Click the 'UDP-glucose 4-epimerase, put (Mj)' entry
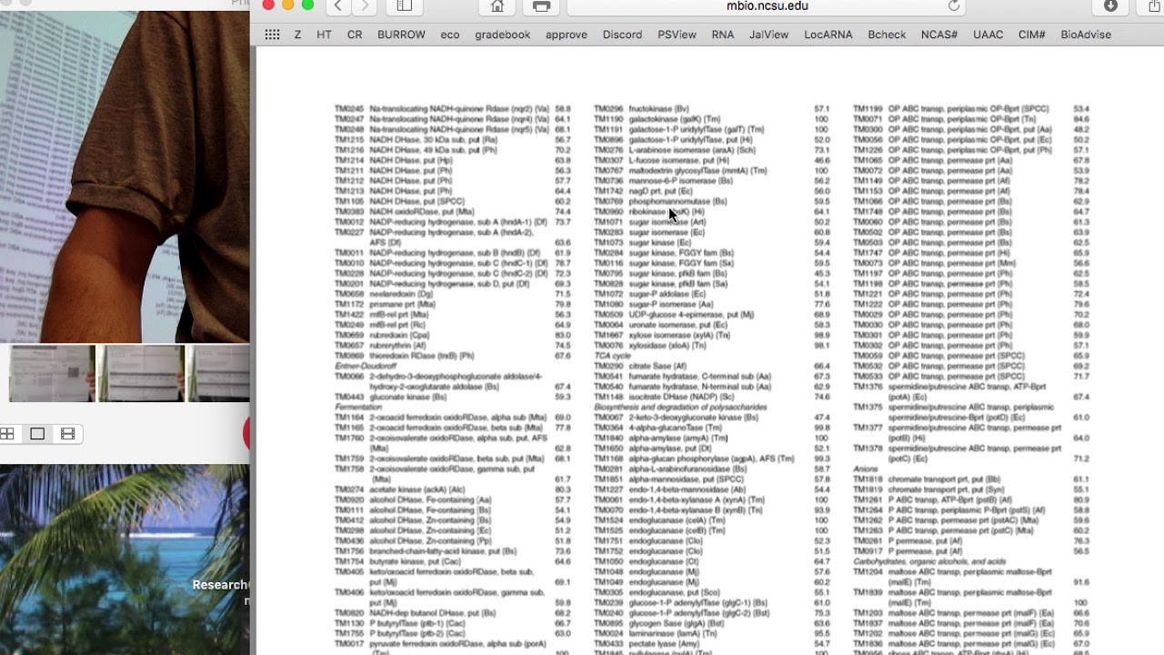 coord(691,315)
